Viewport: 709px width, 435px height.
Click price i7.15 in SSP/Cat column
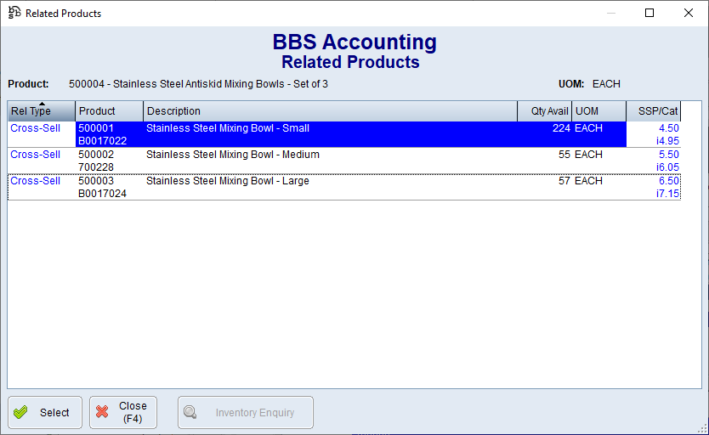pos(667,194)
